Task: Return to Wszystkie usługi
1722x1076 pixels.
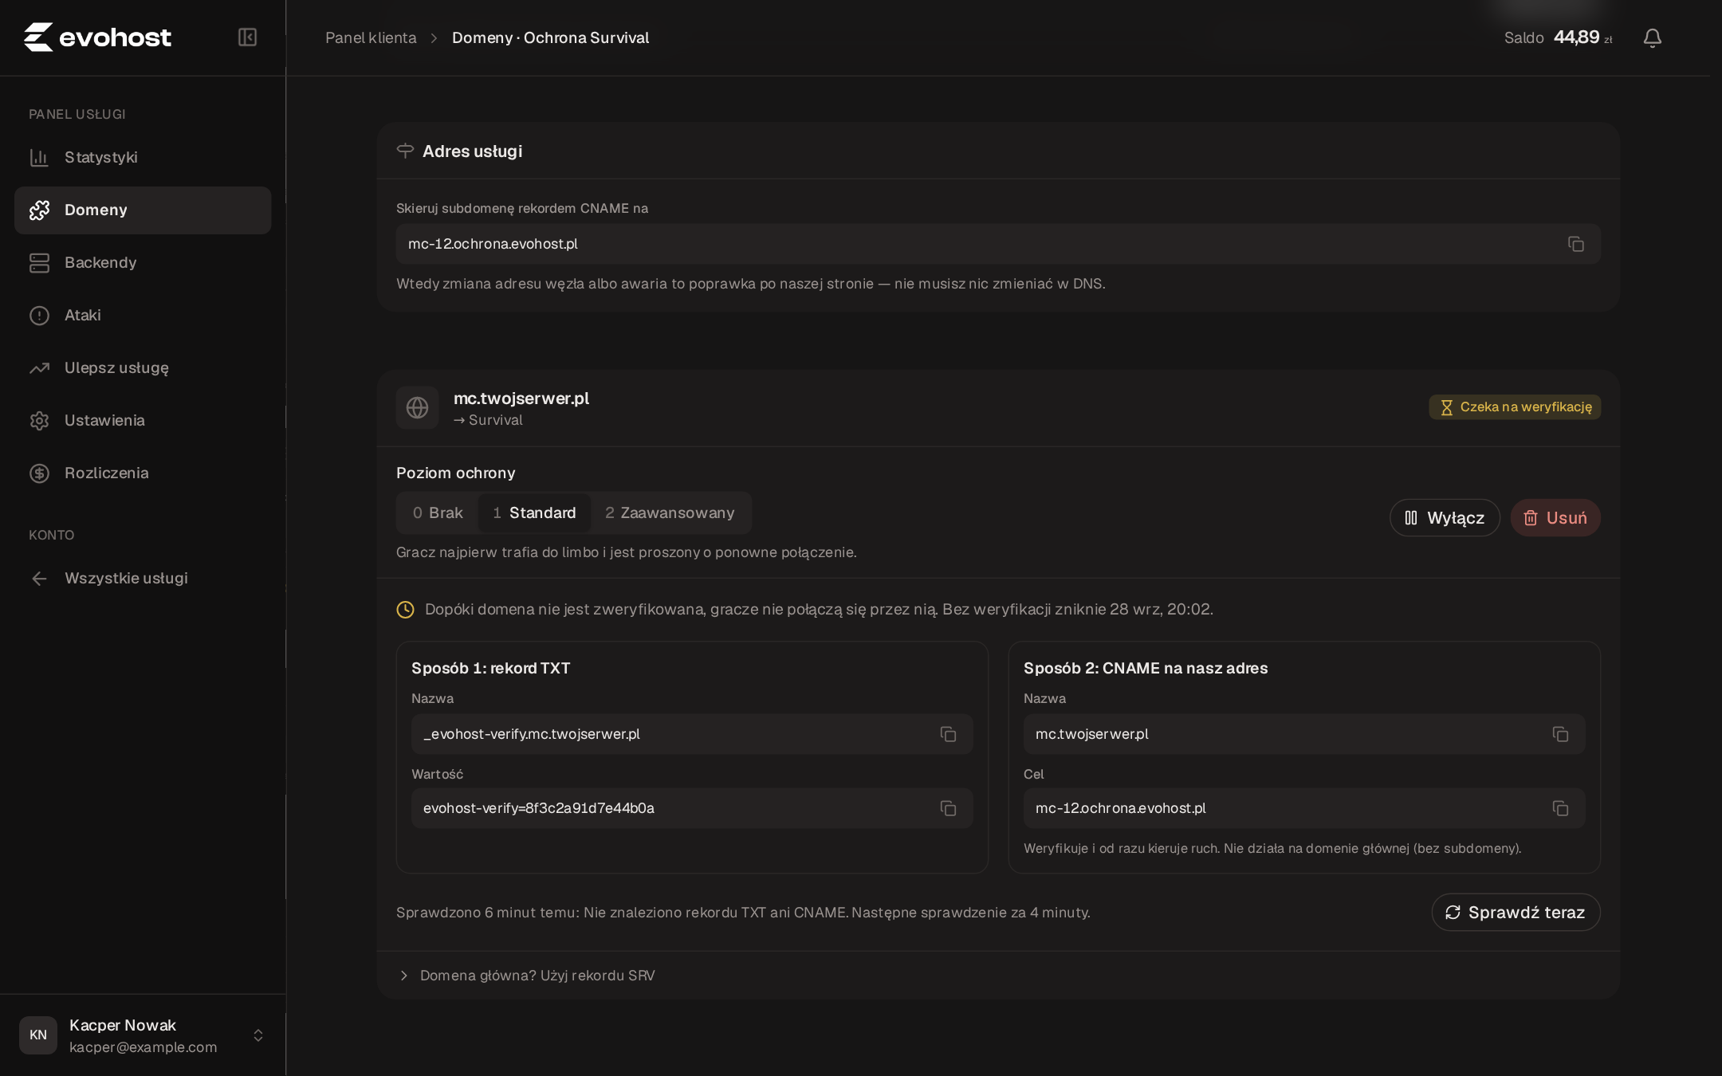Action: (x=143, y=578)
